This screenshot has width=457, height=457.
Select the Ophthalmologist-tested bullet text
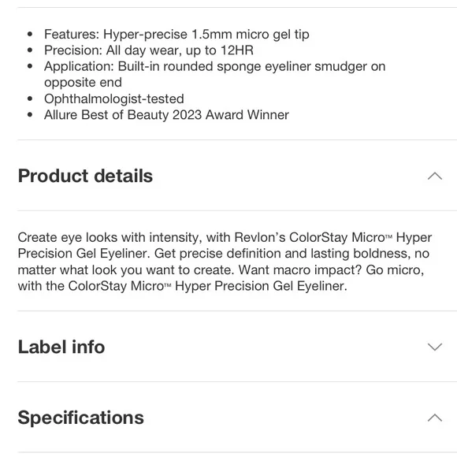[114, 98]
